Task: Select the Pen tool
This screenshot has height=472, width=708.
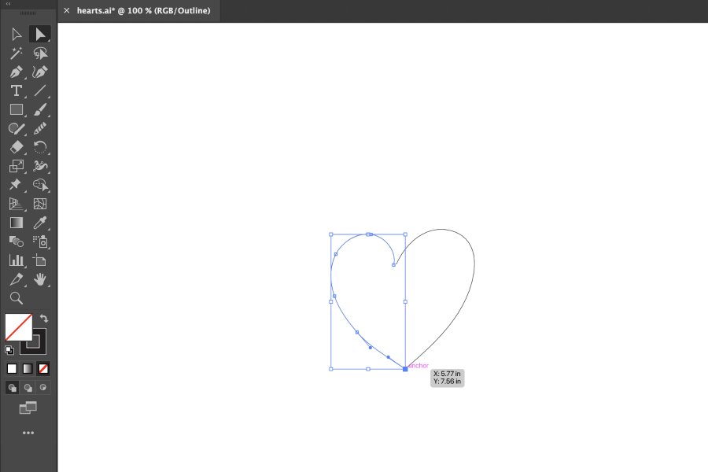Action: tap(17, 72)
